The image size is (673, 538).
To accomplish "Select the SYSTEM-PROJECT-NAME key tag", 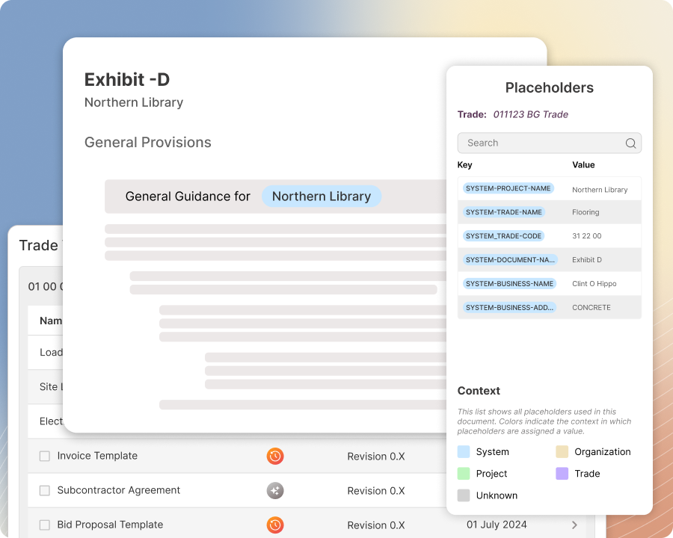I will pyautogui.click(x=508, y=188).
